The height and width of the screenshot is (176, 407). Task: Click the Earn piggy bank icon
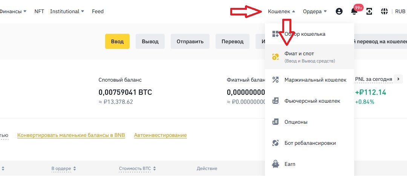click(x=275, y=164)
